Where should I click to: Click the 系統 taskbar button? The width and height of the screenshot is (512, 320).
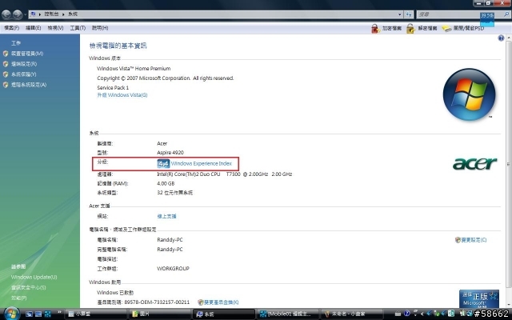pos(223,314)
